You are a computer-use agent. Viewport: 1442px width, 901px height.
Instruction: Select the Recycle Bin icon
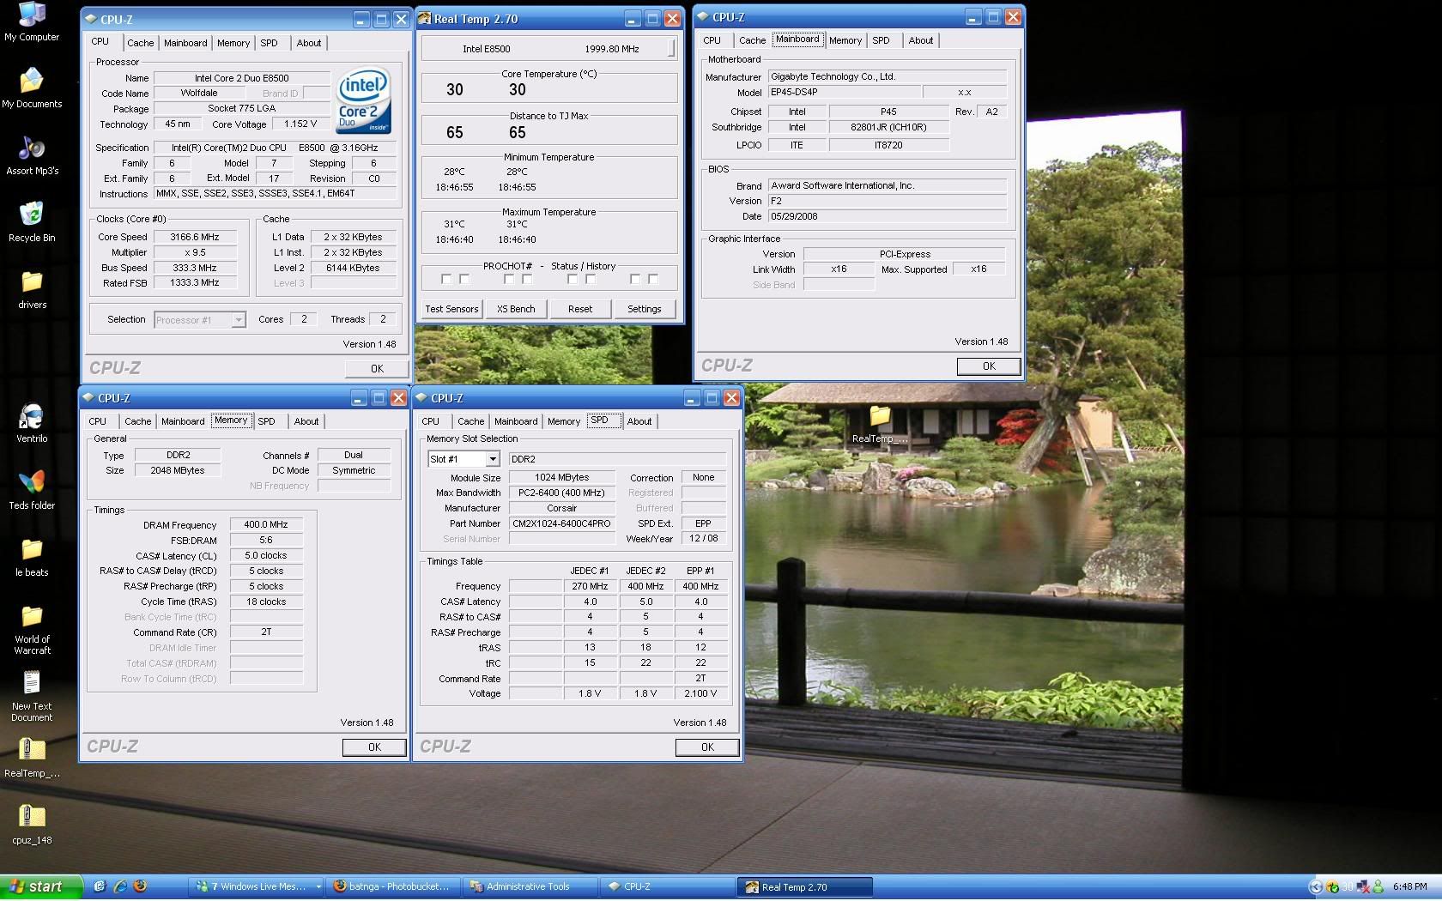32,222
